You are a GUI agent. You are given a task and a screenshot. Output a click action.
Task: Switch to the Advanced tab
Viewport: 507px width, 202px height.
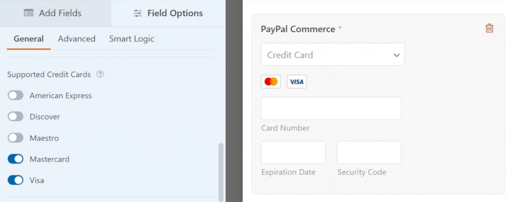77,39
